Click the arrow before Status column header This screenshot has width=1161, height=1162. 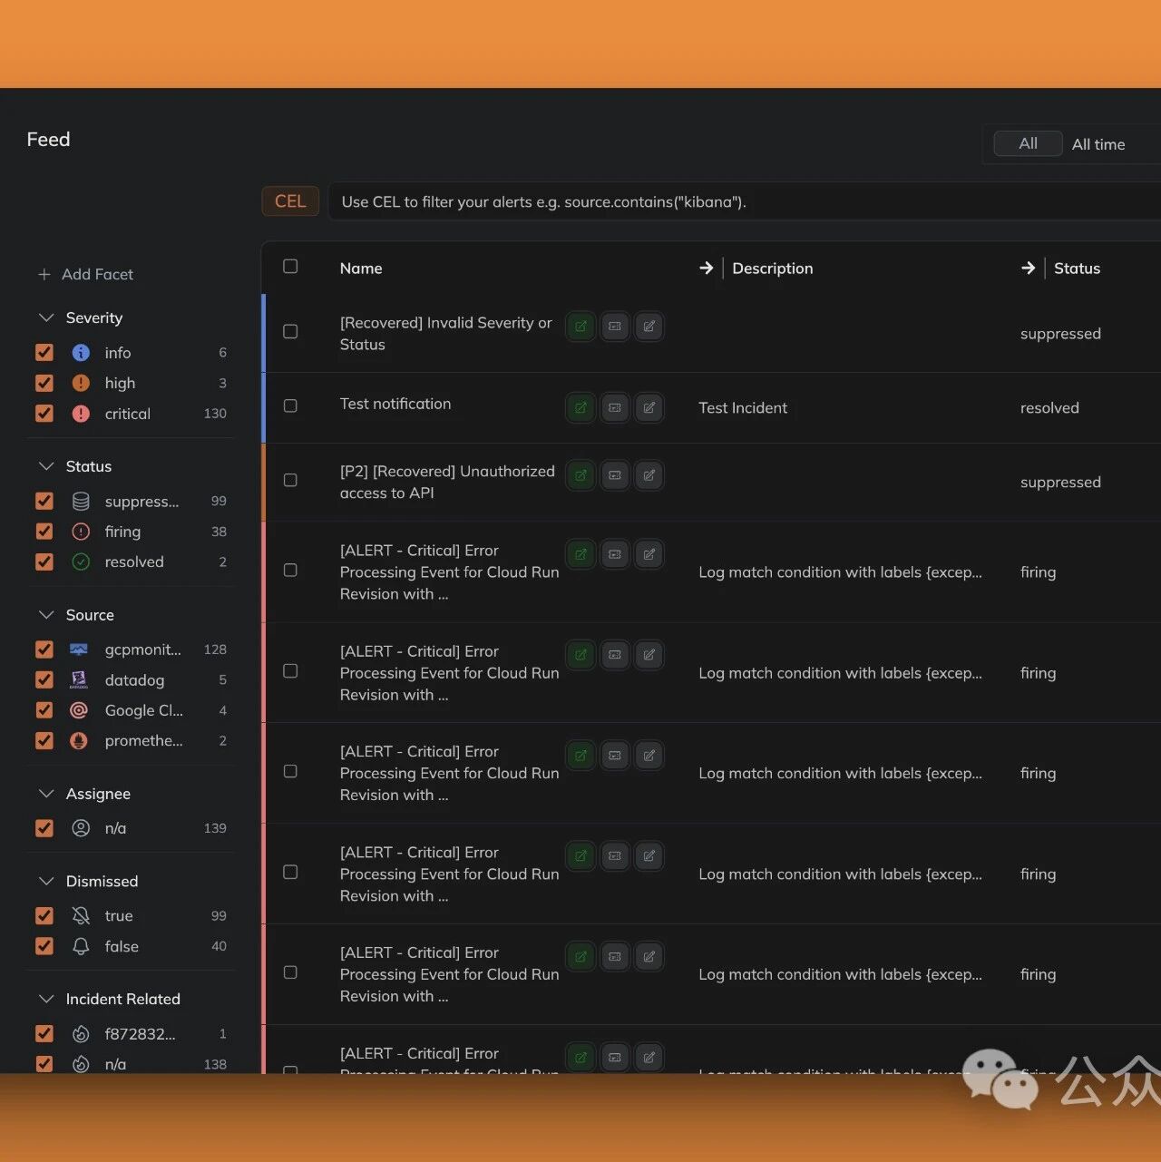(x=1028, y=268)
